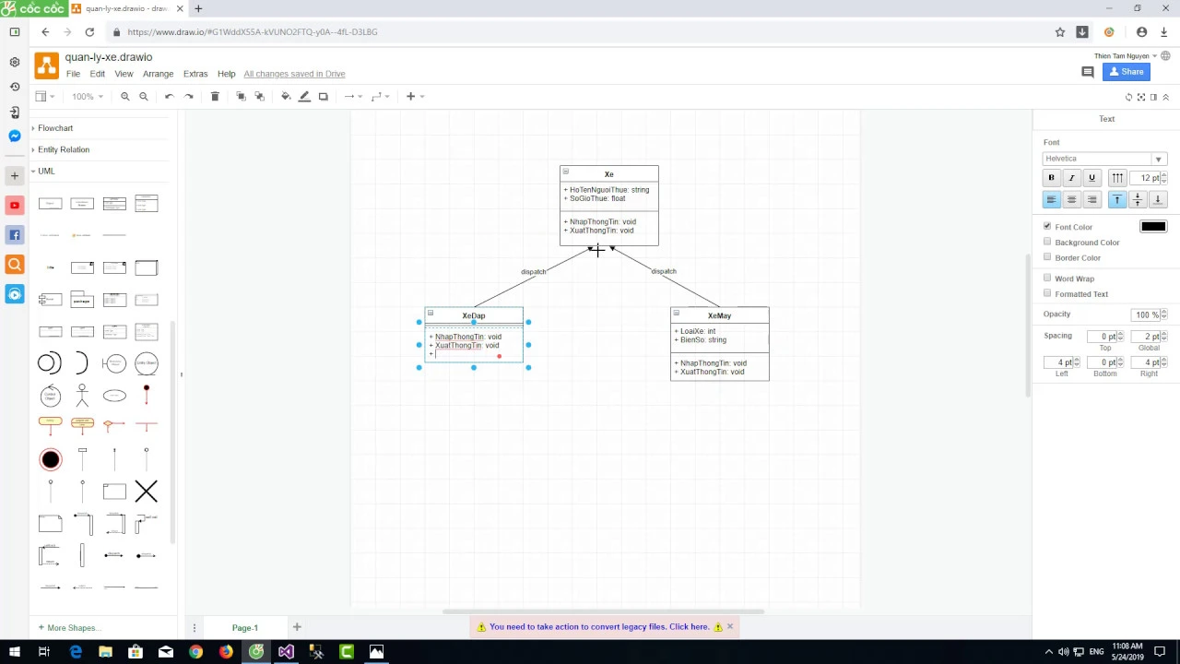Open the File menu
Image resolution: width=1180 pixels, height=664 pixels.
(x=73, y=74)
